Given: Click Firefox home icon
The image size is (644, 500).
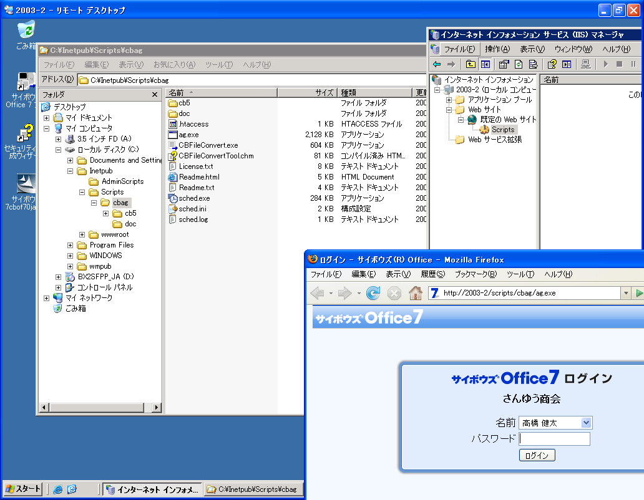Looking at the screenshot, I should point(416,293).
